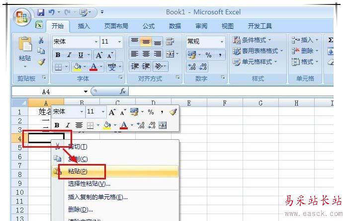Increase indent in alignment group
Screen dimensions: 343x221
146,66
